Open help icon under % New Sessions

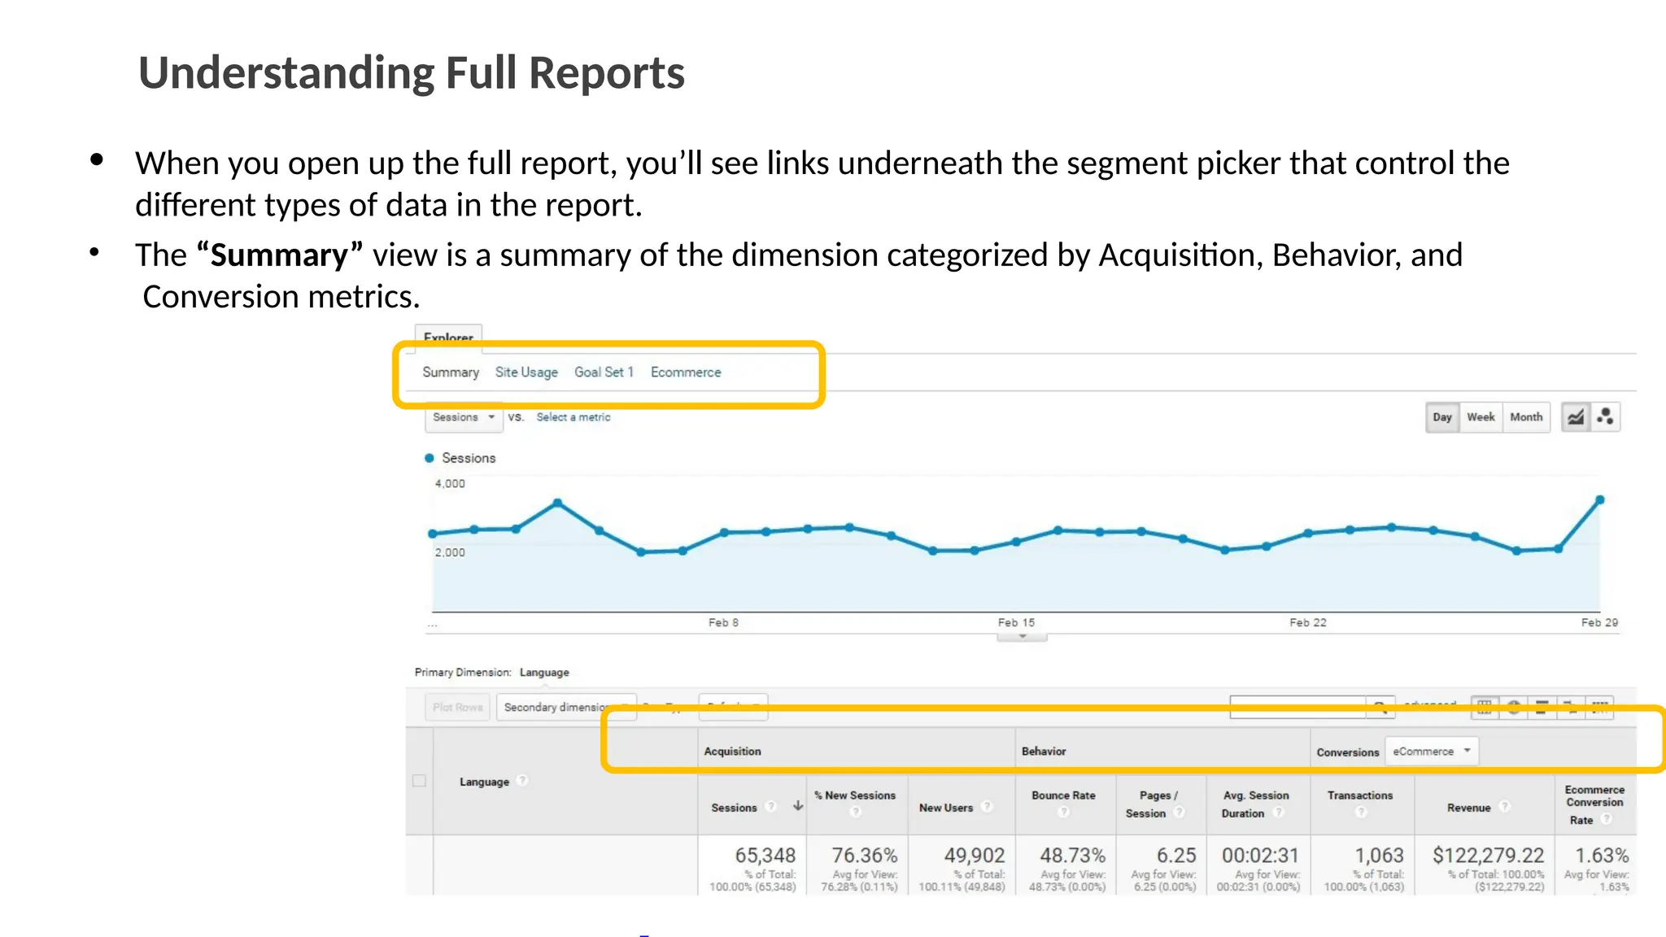click(x=855, y=812)
